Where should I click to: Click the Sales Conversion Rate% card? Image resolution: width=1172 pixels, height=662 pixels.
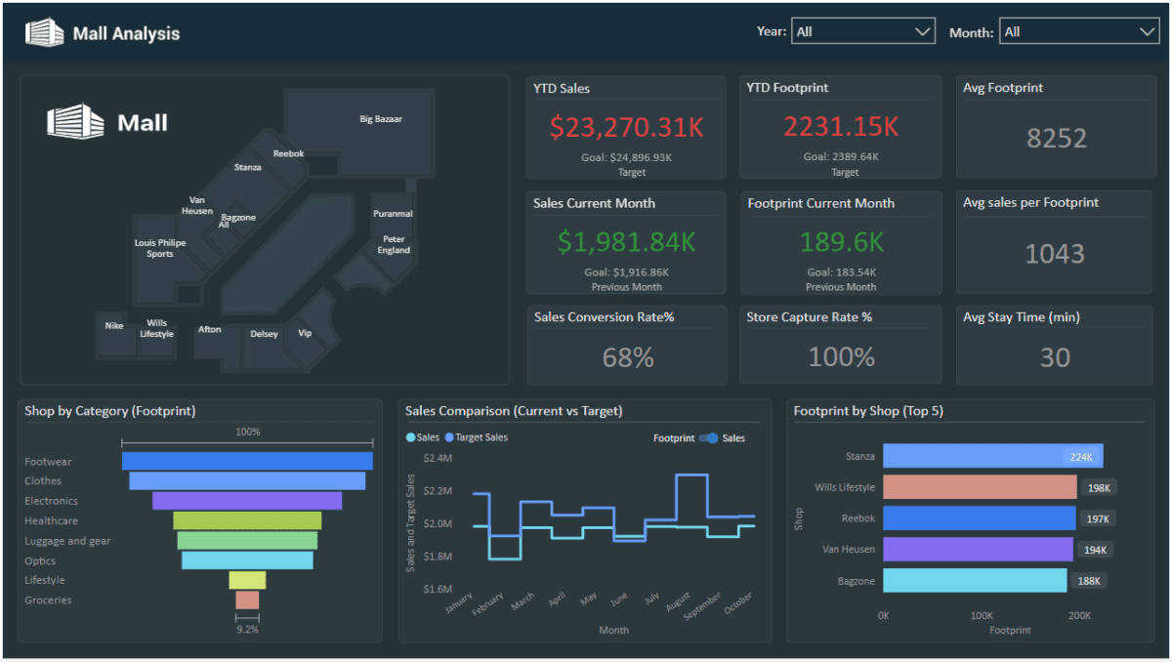tap(625, 345)
